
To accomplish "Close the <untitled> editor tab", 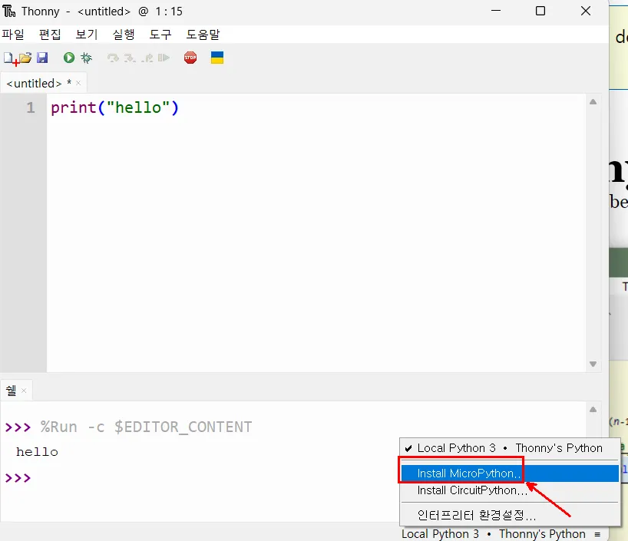I will click(x=78, y=83).
